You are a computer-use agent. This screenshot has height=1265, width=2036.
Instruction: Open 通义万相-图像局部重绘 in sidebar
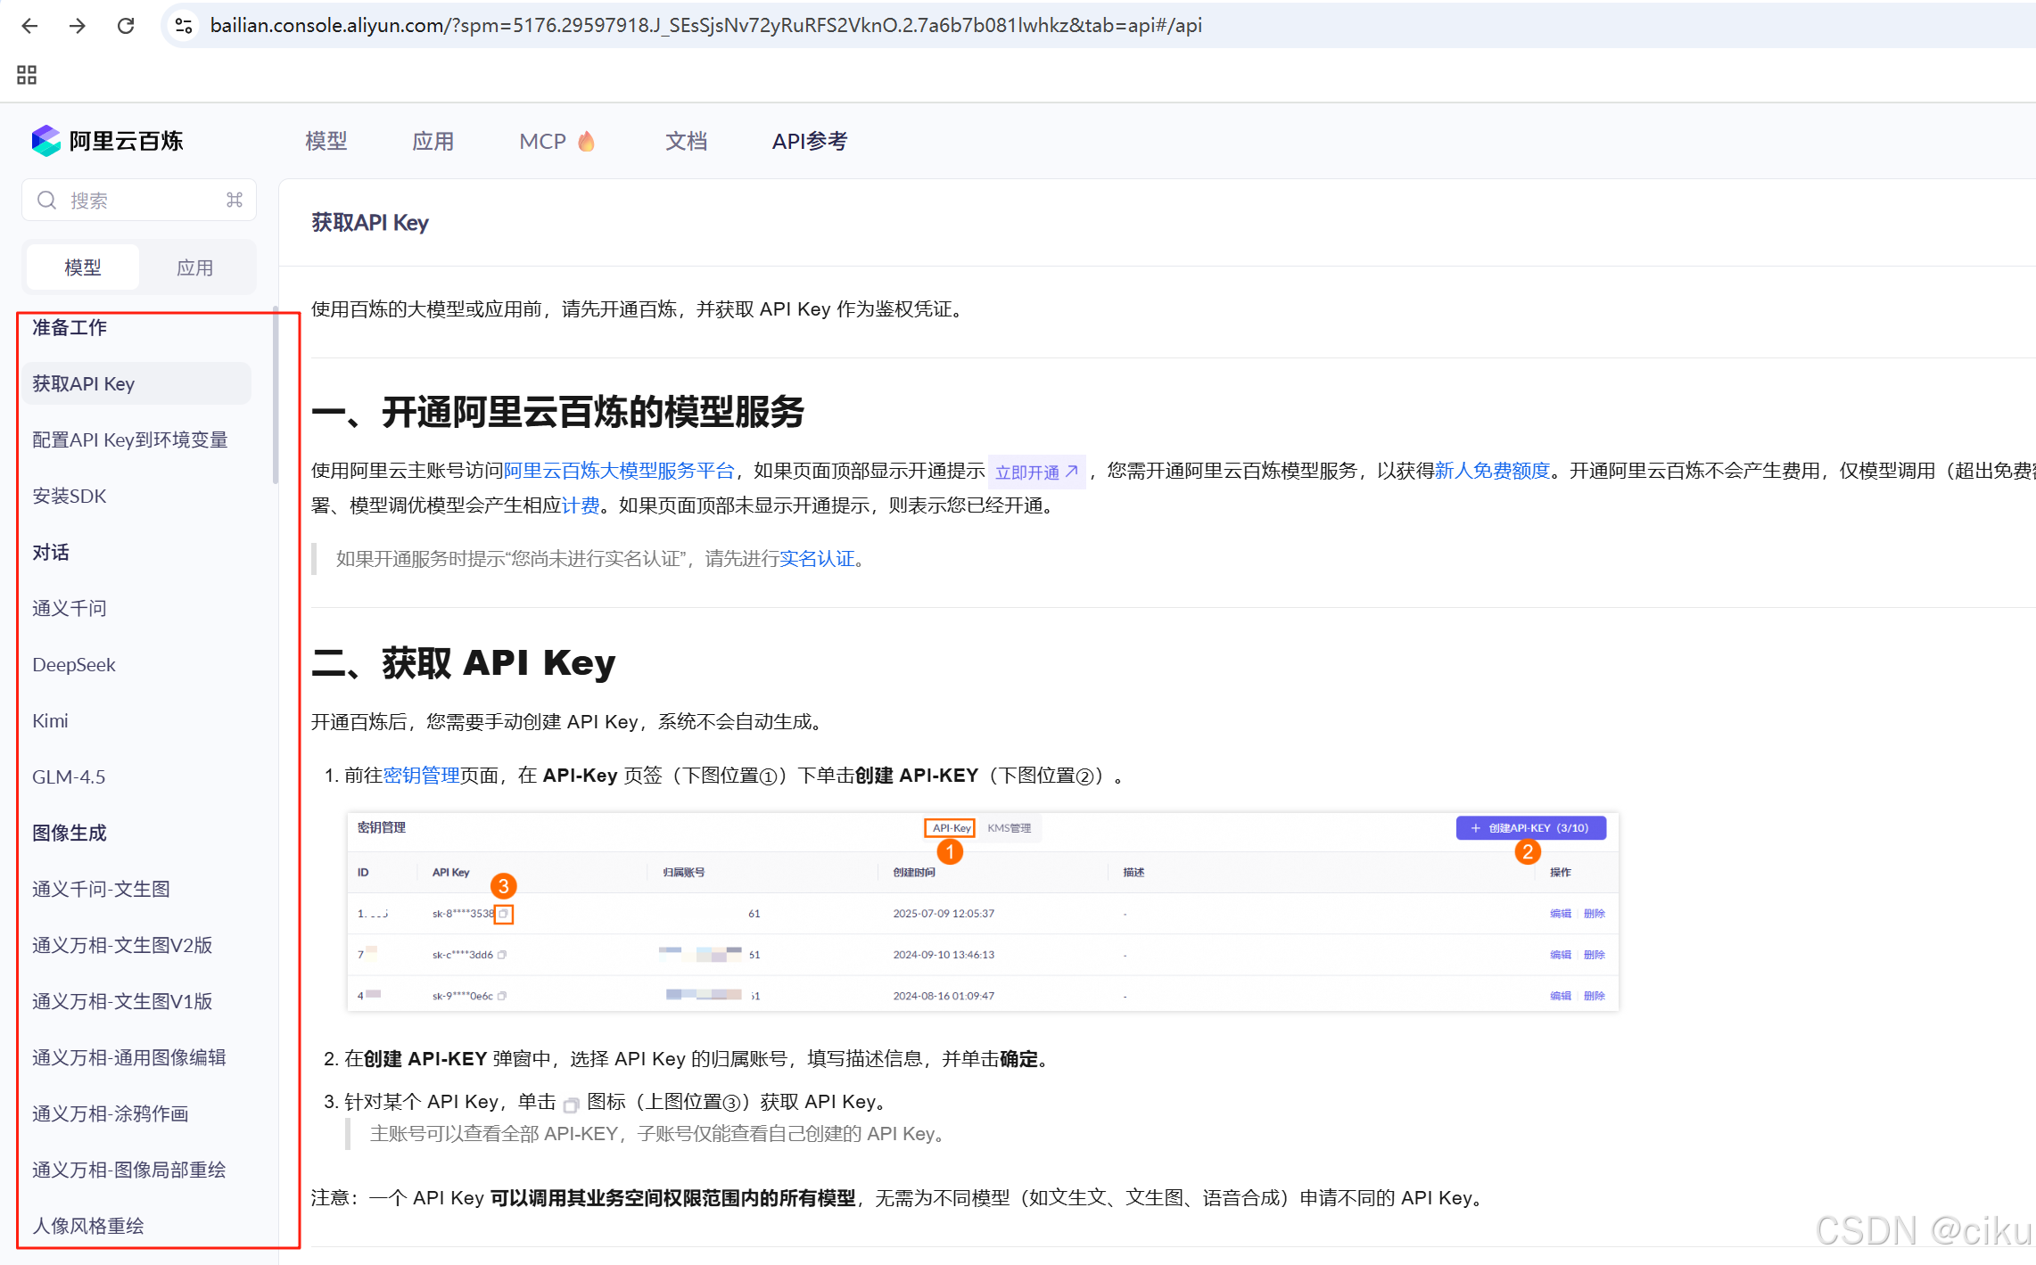tap(129, 1171)
